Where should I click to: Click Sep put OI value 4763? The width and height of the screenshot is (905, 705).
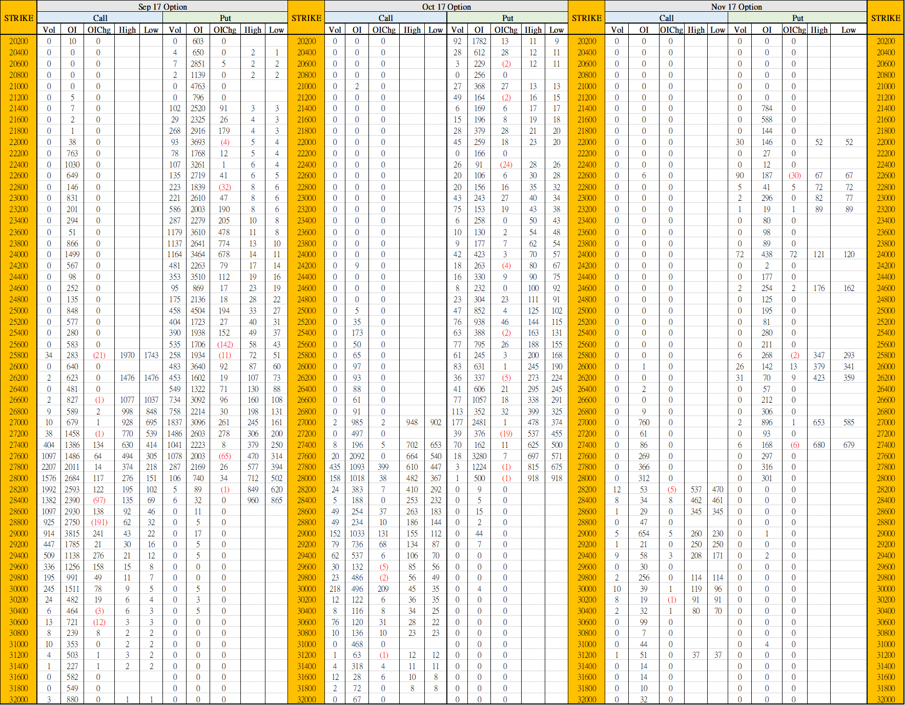pyautogui.click(x=198, y=86)
